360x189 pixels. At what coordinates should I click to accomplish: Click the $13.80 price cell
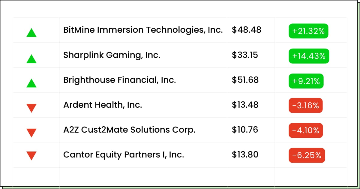point(245,155)
